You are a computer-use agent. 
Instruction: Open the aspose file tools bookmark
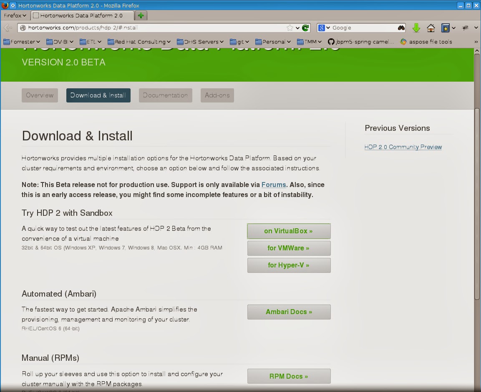click(x=426, y=42)
